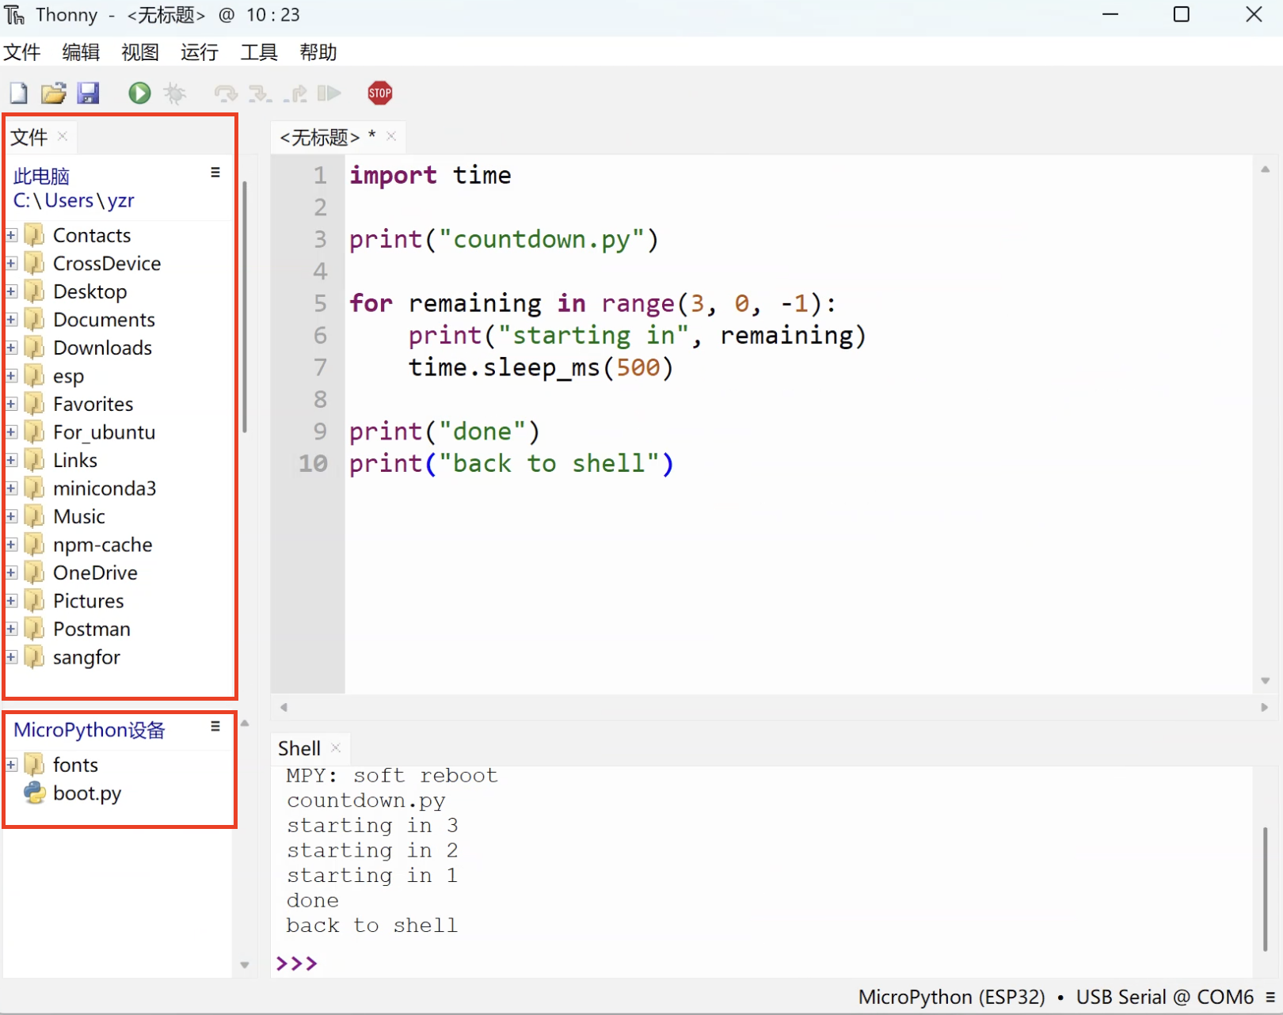Open the local files panel hamburger menu
Image resolution: width=1283 pixels, height=1015 pixels.
point(215,173)
